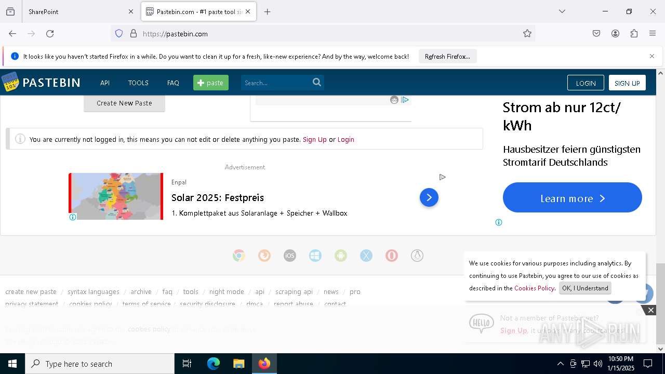Click the SIGN UP button in header
665x374 pixels.
click(627, 83)
